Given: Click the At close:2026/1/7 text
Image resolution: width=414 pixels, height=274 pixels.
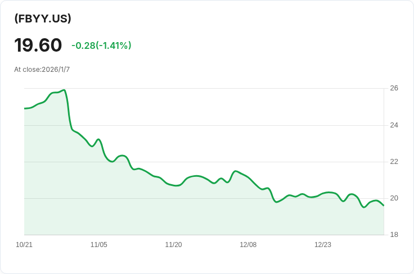Looking at the screenshot, I should 42,70.
